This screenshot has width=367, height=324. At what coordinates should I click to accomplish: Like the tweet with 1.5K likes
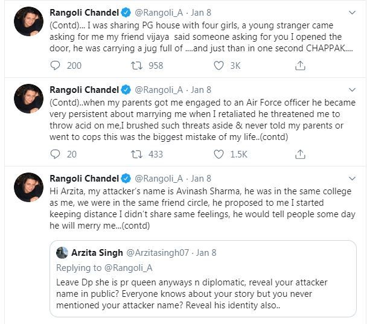coord(217,154)
